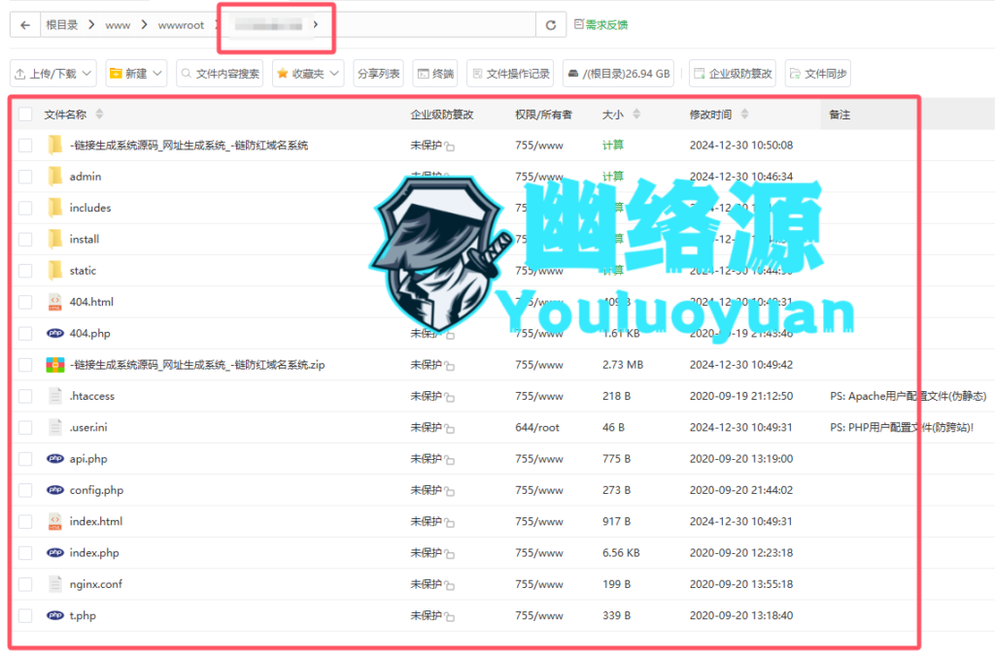Open 文件同步 file sync
The height and width of the screenshot is (655, 995).
coord(818,74)
